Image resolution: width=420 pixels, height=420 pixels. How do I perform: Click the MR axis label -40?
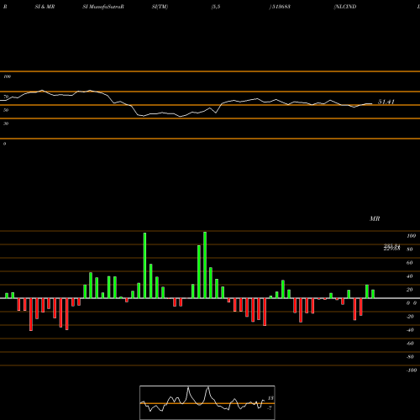(410, 330)
